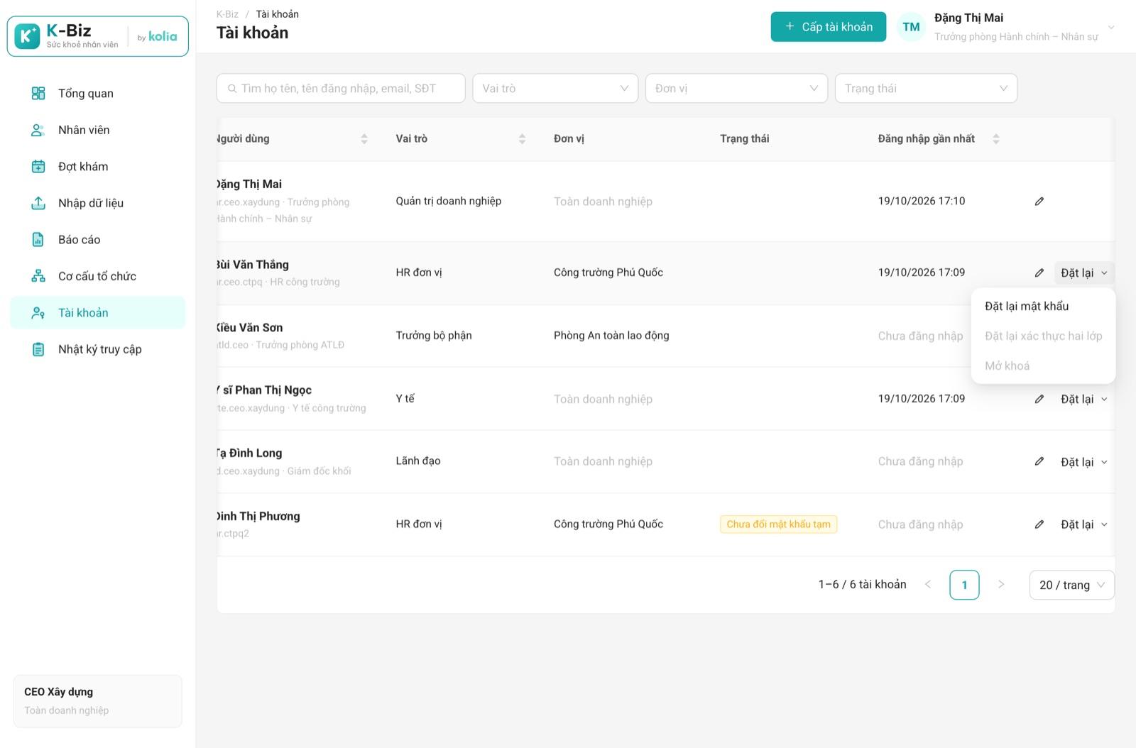Choose Mở khoá menu item
Viewport: 1136px width, 748px height.
pyautogui.click(x=1043, y=365)
